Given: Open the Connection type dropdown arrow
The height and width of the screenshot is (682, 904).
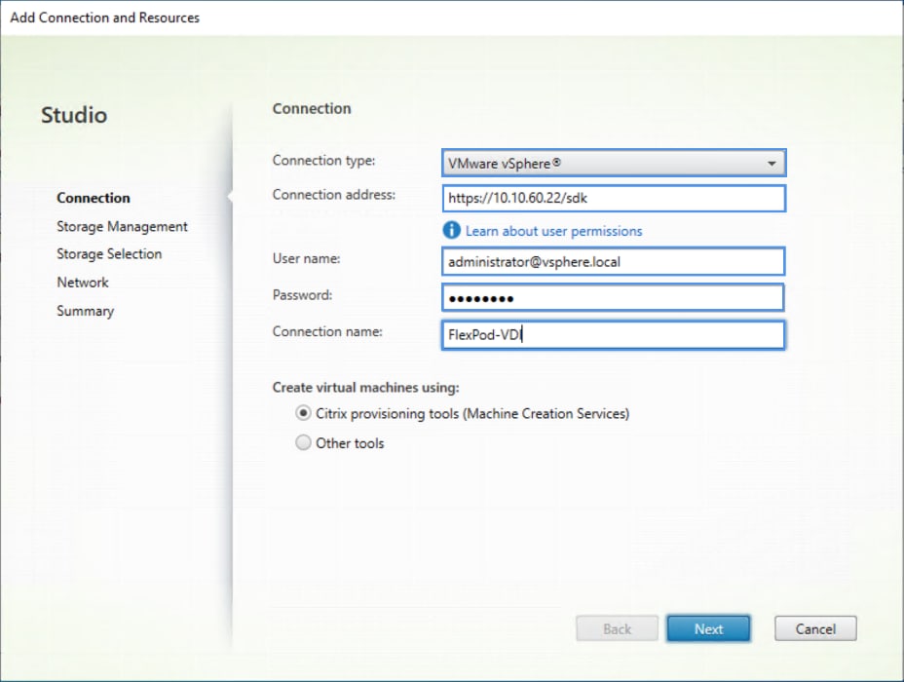Looking at the screenshot, I should point(772,164).
